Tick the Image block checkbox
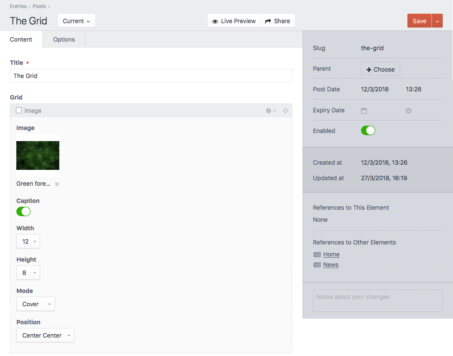The image size is (453, 356). (x=18, y=110)
